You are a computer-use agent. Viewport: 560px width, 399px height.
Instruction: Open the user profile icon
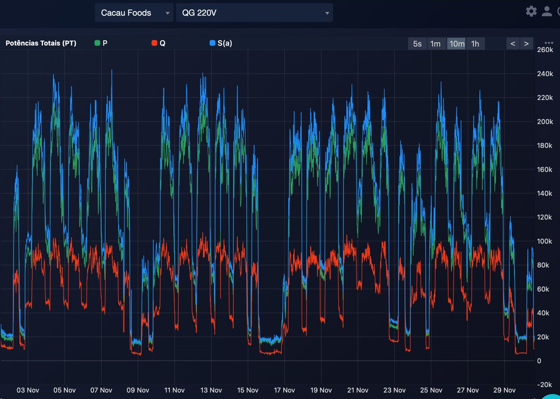pyautogui.click(x=547, y=12)
